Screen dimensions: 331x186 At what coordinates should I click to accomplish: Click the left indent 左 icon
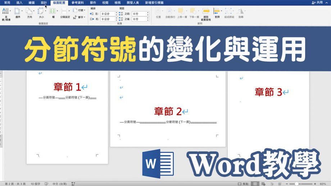[x=92, y=14]
